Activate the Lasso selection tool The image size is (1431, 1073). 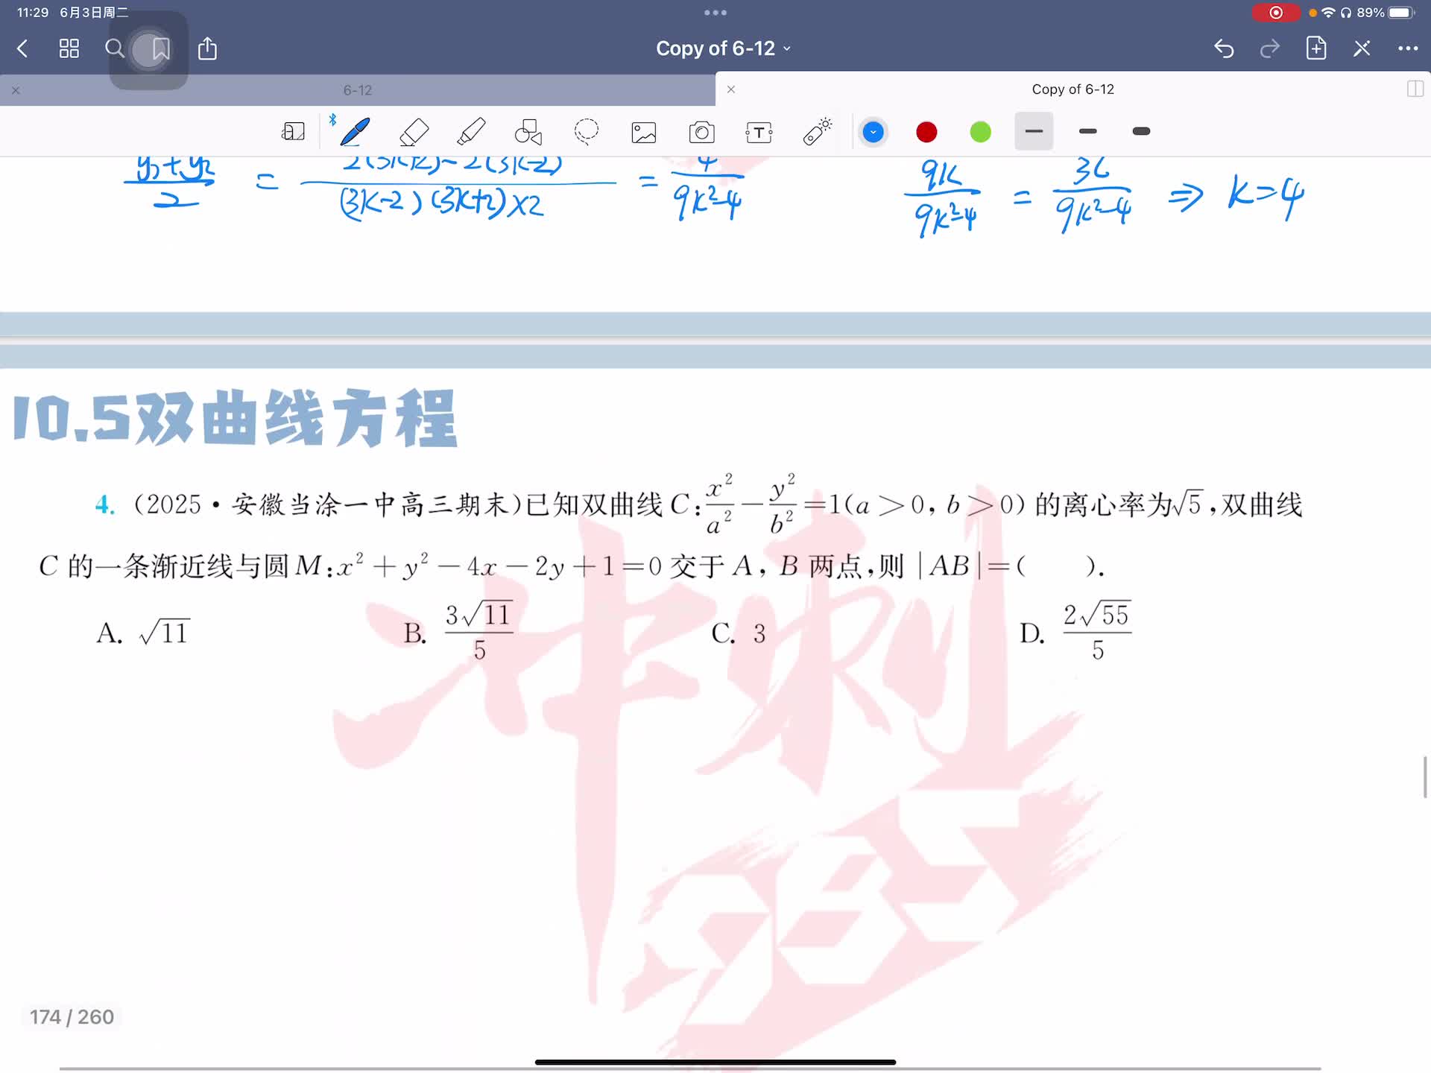(x=587, y=132)
